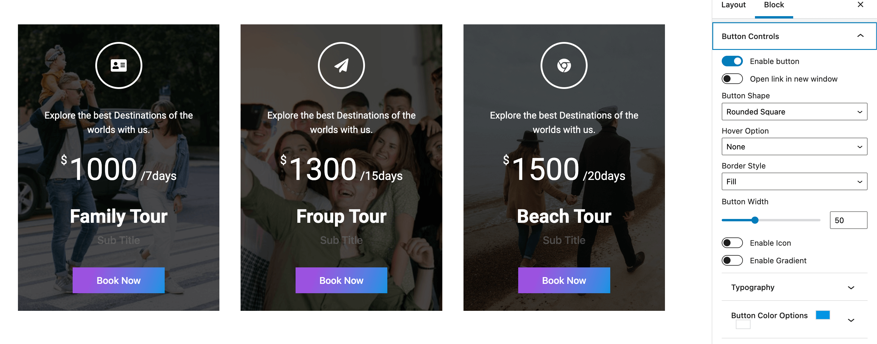Disable the Enable button toggle
The image size is (877, 344).
coord(732,61)
